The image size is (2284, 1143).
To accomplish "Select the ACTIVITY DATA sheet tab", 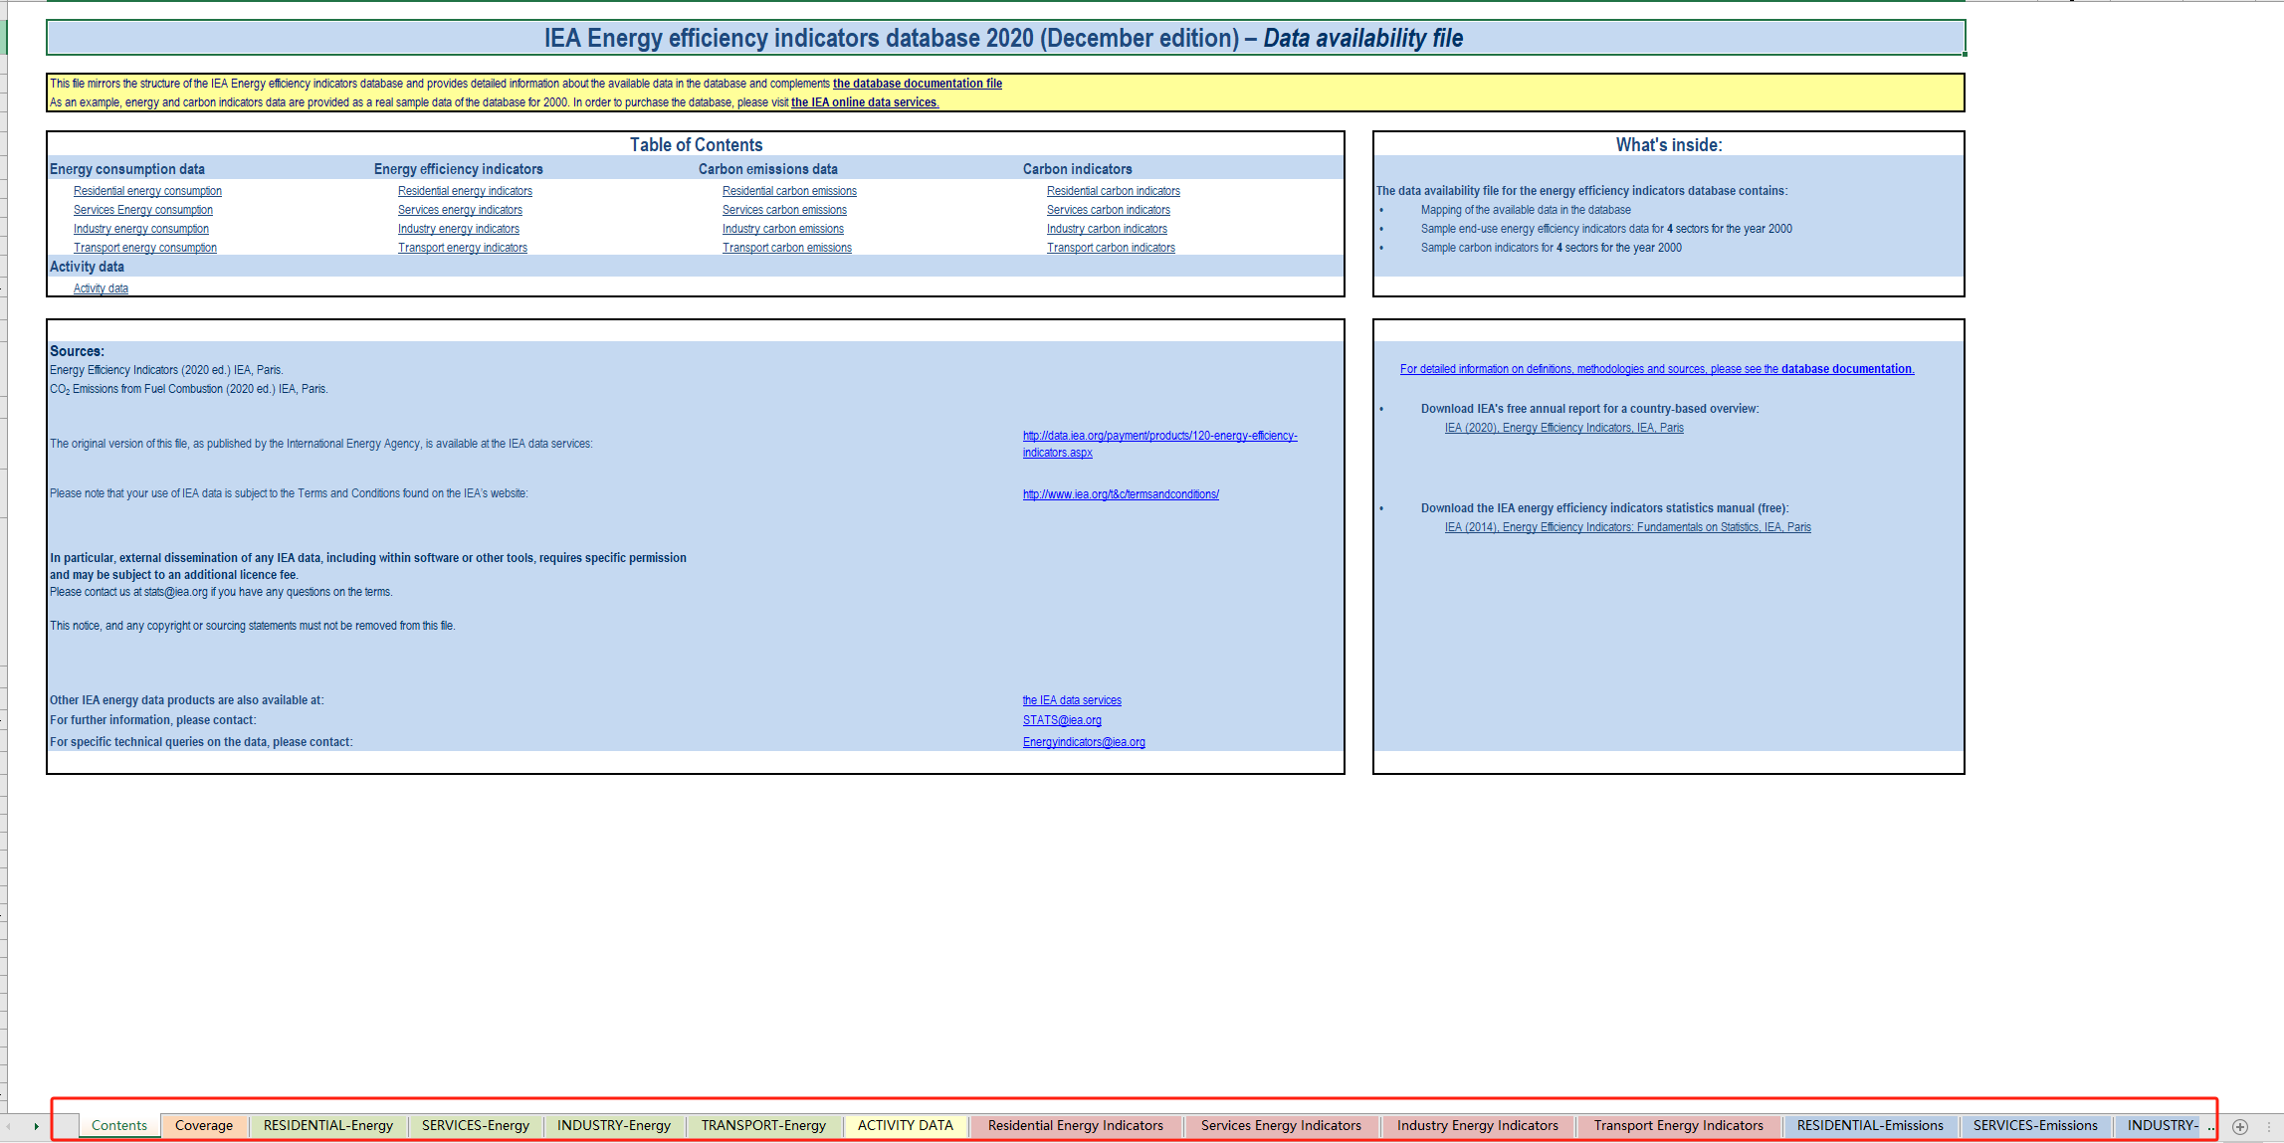I will coord(905,1125).
